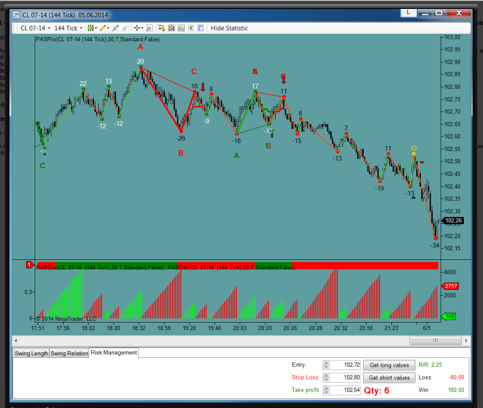Select the Risk Management tab
The width and height of the screenshot is (483, 408).
114,353
